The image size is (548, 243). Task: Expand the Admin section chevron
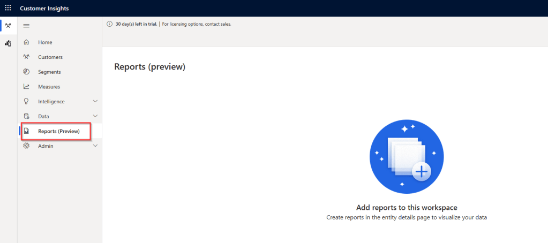[x=95, y=146]
